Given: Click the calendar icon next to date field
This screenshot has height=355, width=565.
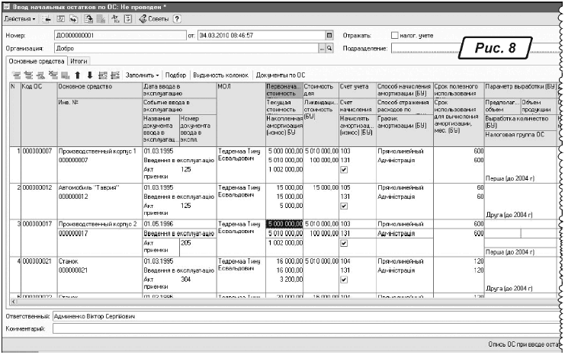Looking at the screenshot, I should [x=329, y=35].
